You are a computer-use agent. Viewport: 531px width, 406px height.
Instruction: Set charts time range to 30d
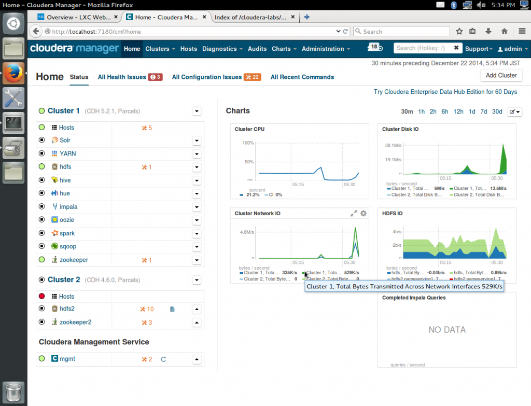pos(497,111)
